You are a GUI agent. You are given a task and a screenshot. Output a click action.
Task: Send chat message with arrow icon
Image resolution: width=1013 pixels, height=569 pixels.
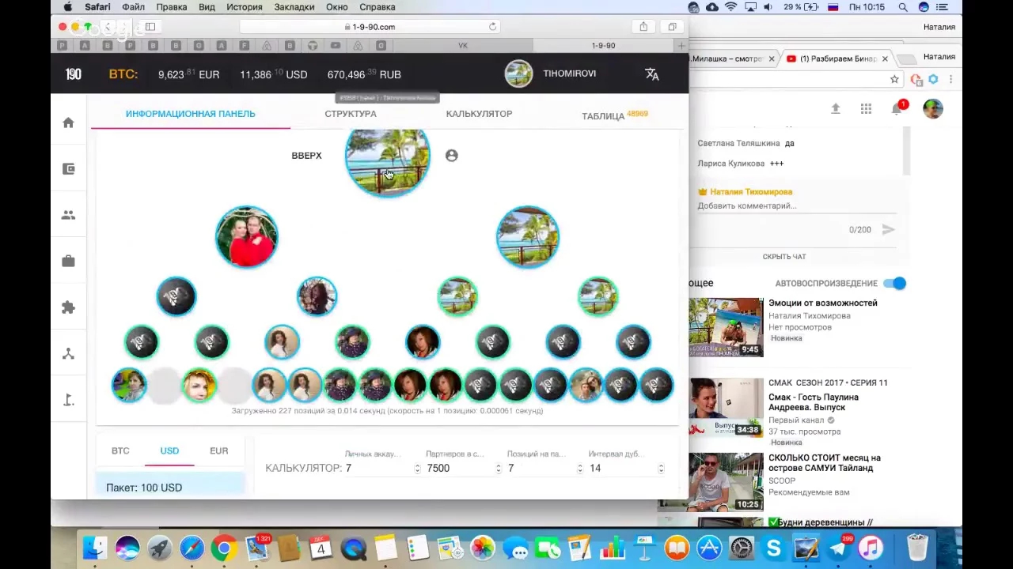coord(888,229)
